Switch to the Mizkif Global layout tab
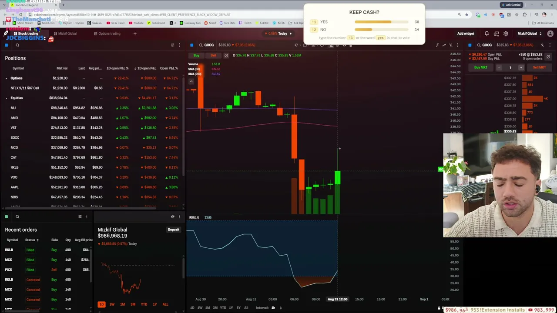557x313 pixels. click(x=65, y=33)
